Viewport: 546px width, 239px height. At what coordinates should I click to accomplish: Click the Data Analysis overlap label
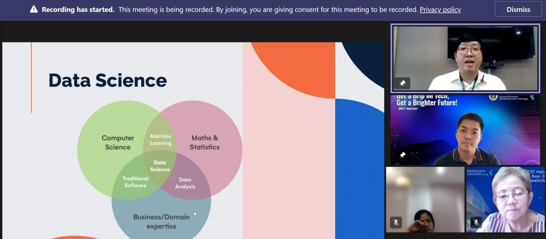(x=185, y=183)
